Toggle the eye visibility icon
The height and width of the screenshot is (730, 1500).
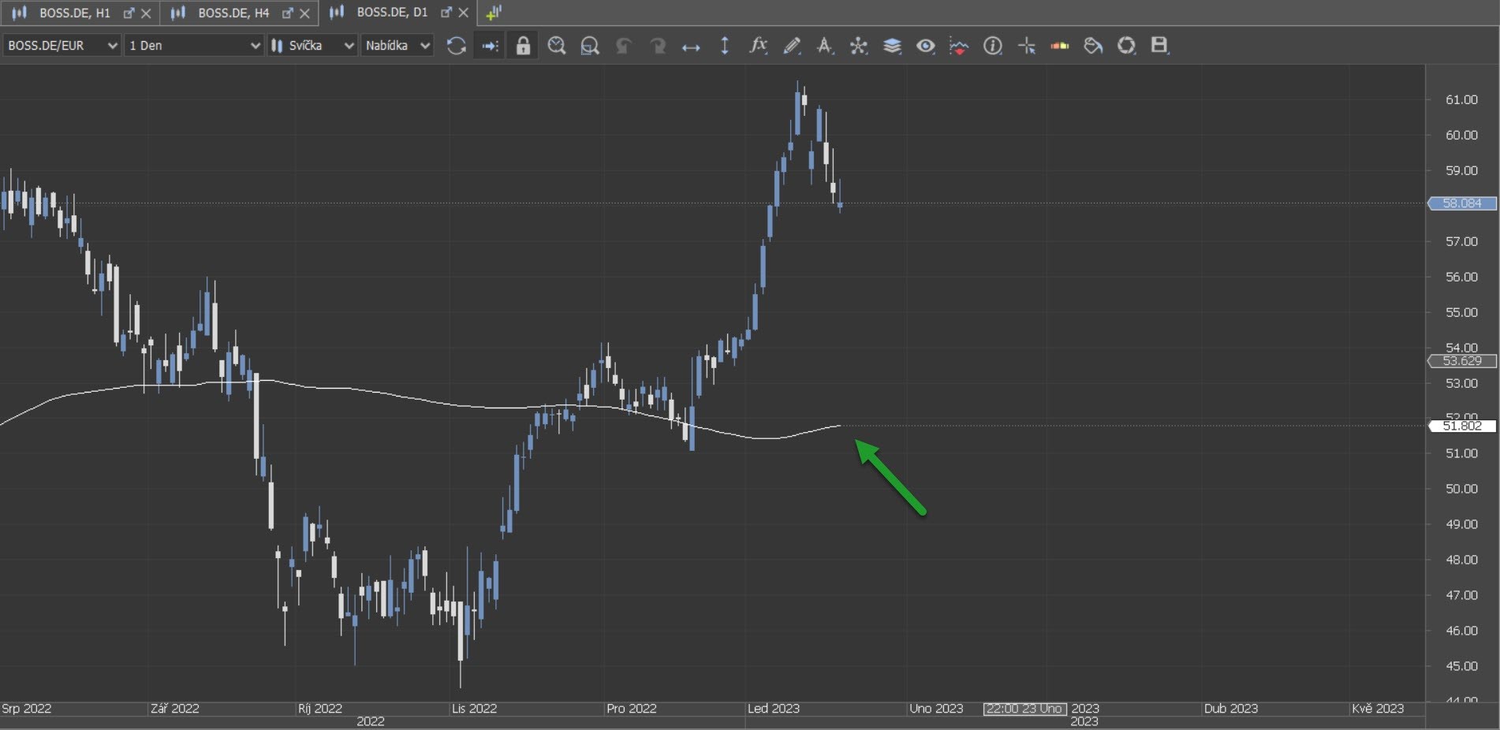925,46
